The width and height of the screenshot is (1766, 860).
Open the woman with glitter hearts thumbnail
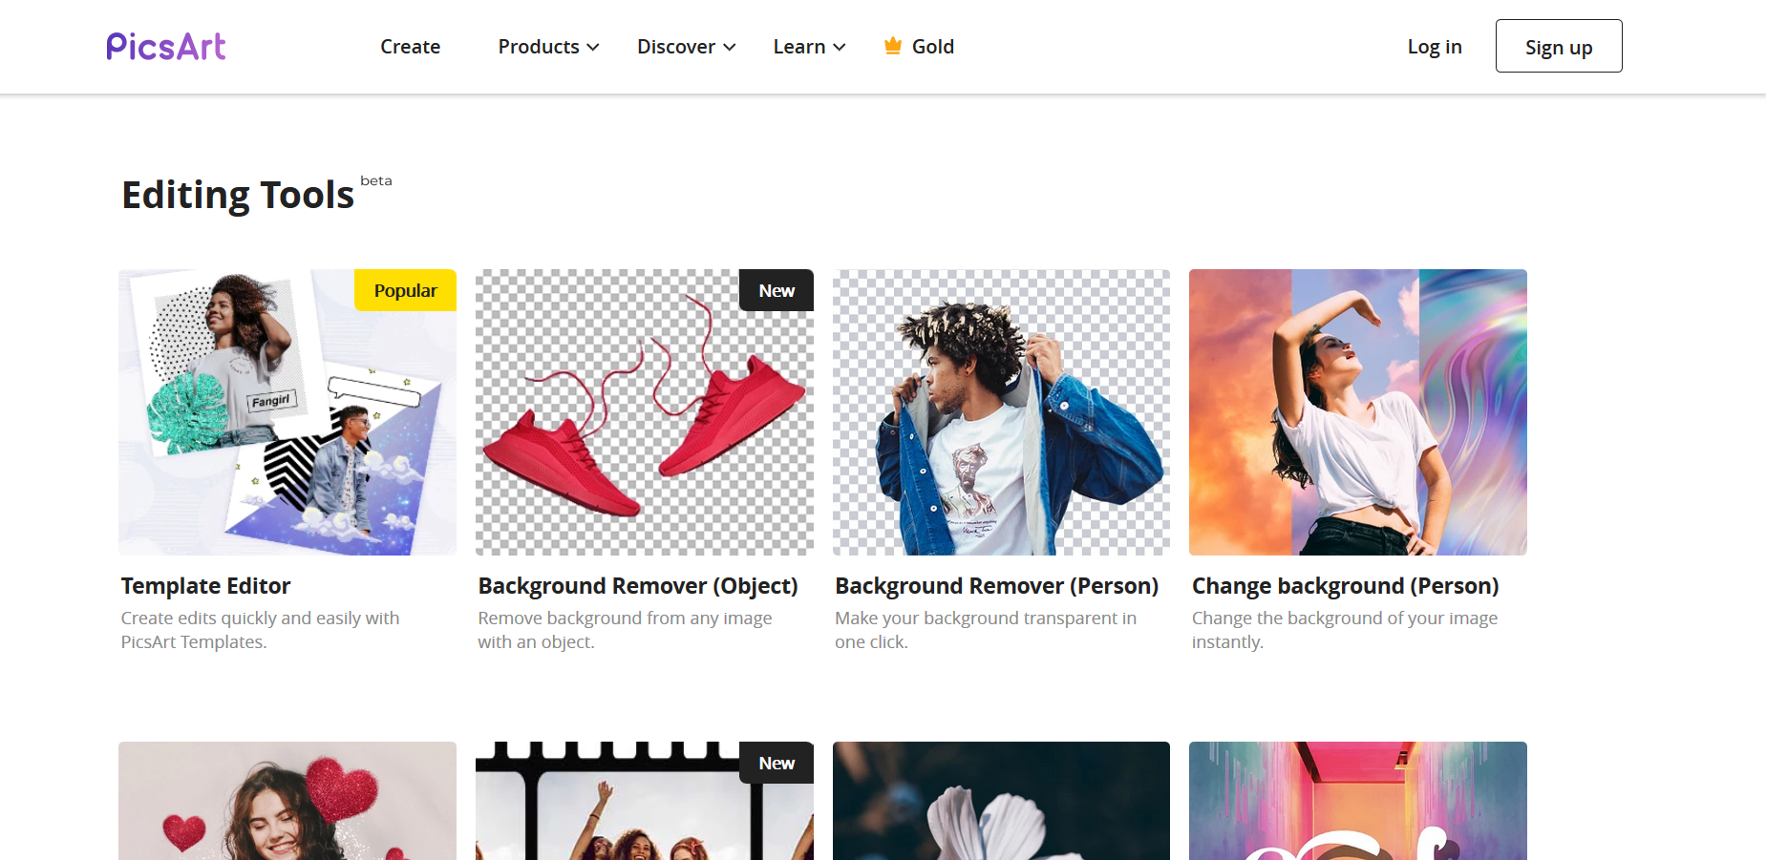tap(287, 802)
